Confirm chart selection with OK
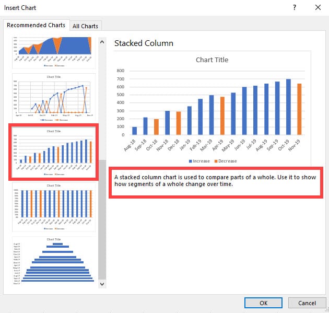This screenshot has width=329, height=313. [x=264, y=303]
